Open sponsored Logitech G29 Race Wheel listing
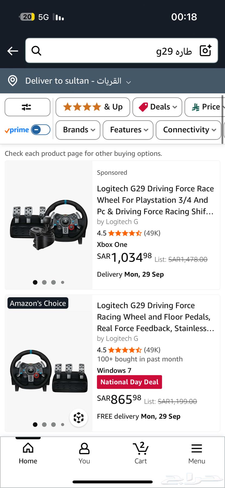Screen dimensions: 225x488 pos(155,200)
